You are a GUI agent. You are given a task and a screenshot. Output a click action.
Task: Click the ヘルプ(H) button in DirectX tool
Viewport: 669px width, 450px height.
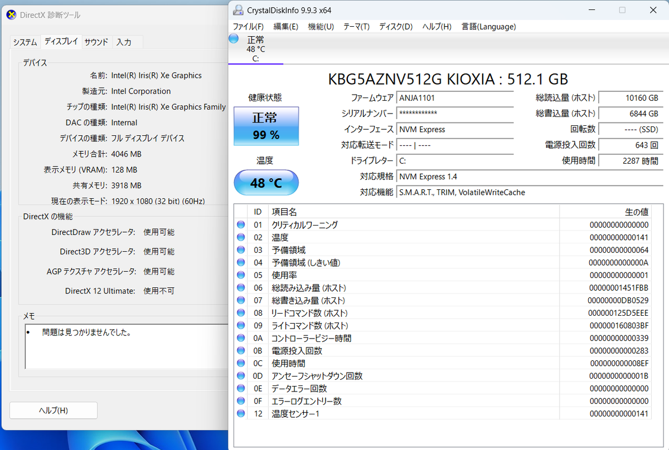point(54,410)
